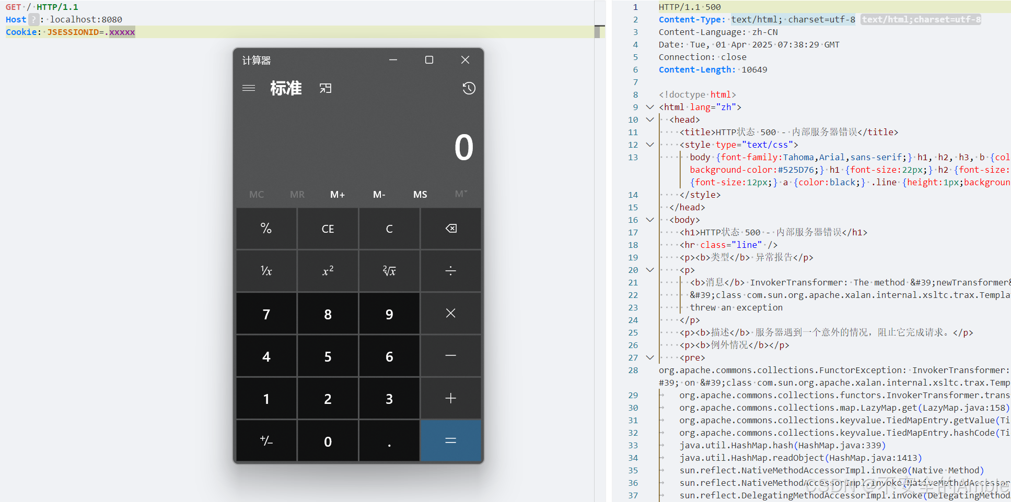Click the LazyMap.get stack trace line

pos(844,408)
